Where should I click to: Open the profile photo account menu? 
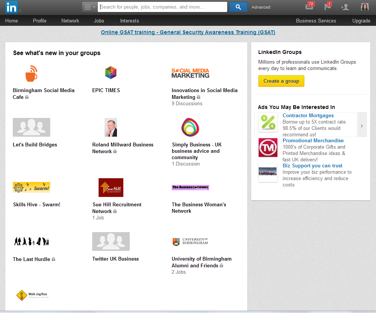click(x=364, y=7)
